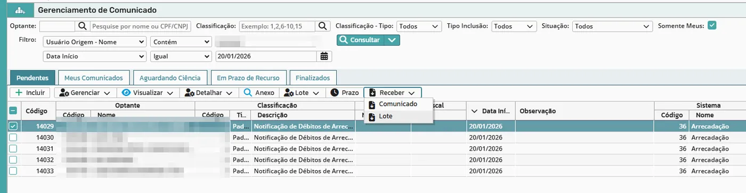Click the Classificação search magnifier icon
Viewport: 746px width, 193px height.
[323, 26]
